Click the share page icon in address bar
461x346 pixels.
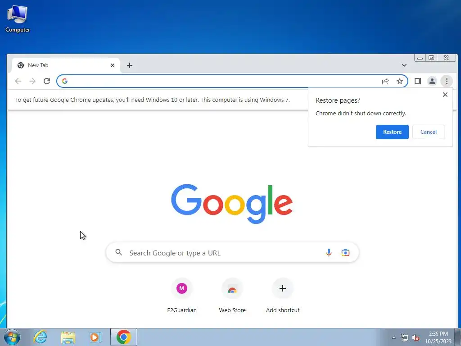pyautogui.click(x=385, y=81)
